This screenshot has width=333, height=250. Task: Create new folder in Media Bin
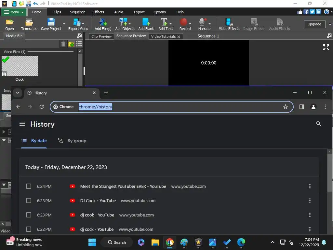tap(71, 44)
